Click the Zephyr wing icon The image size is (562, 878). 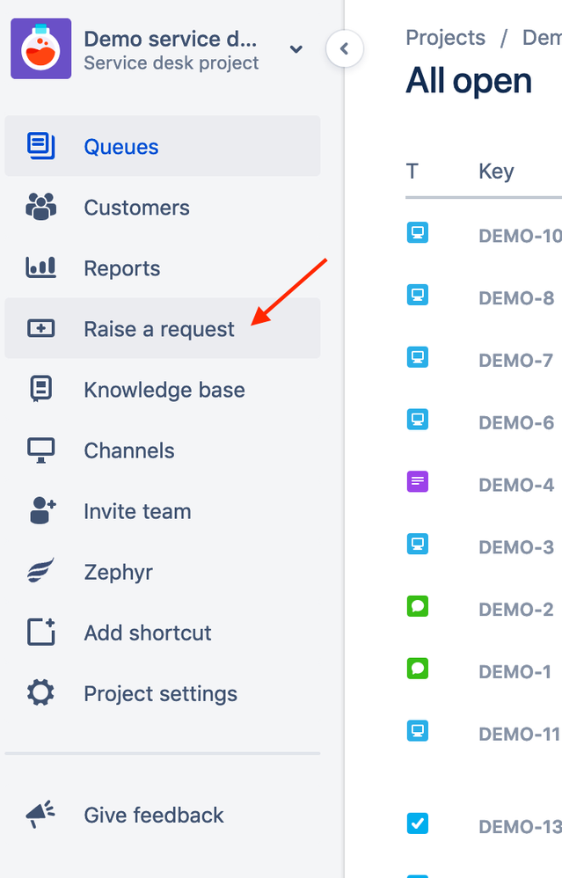click(40, 571)
